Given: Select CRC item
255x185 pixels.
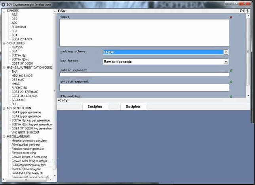Looking at the screenshot, I should [15, 104].
